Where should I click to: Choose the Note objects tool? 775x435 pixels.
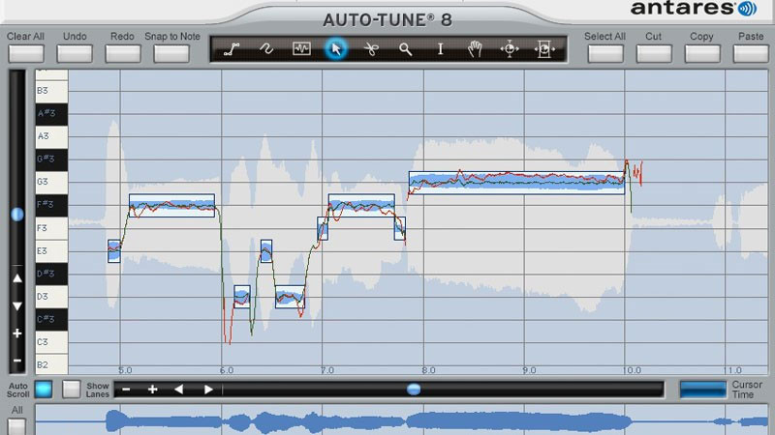click(x=301, y=49)
